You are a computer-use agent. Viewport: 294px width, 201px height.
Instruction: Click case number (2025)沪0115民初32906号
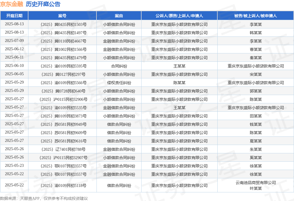click(63, 99)
